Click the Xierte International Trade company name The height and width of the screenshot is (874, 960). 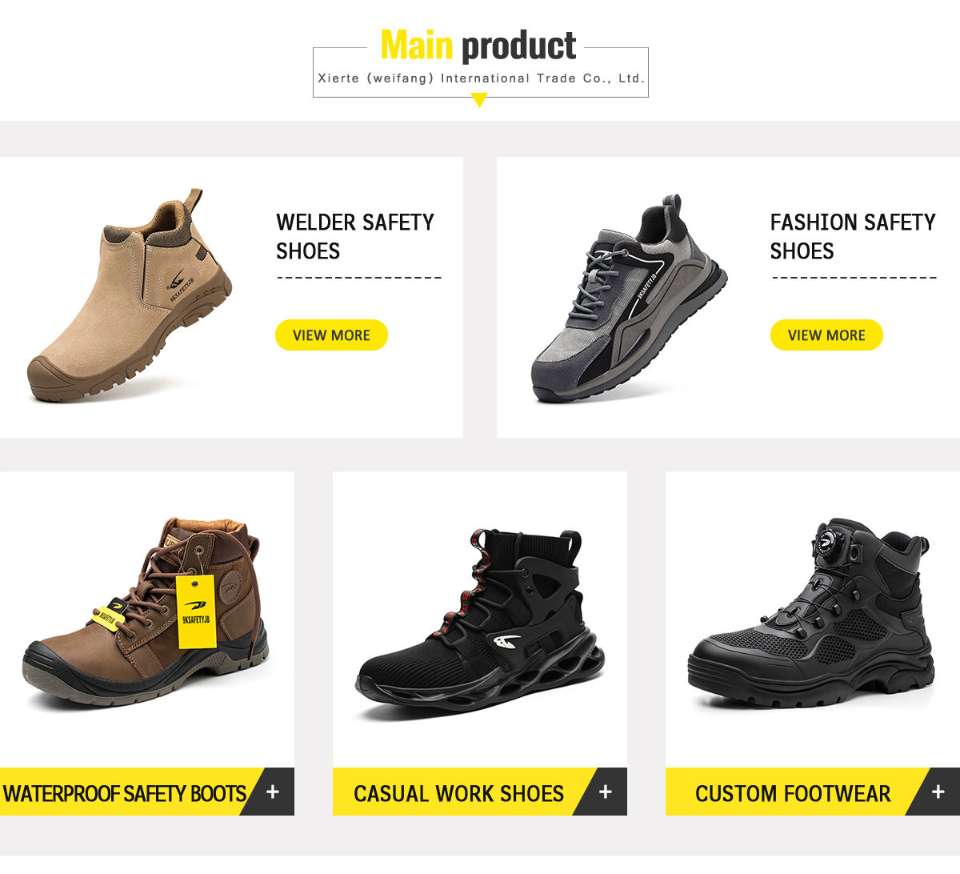(481, 78)
